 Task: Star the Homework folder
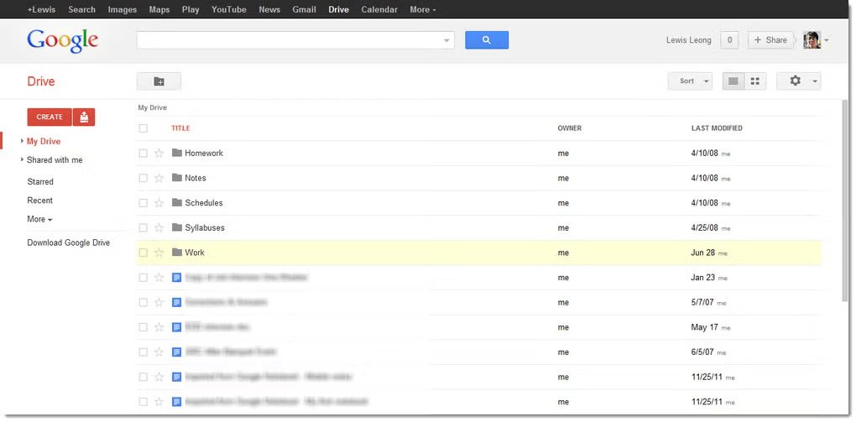[159, 153]
